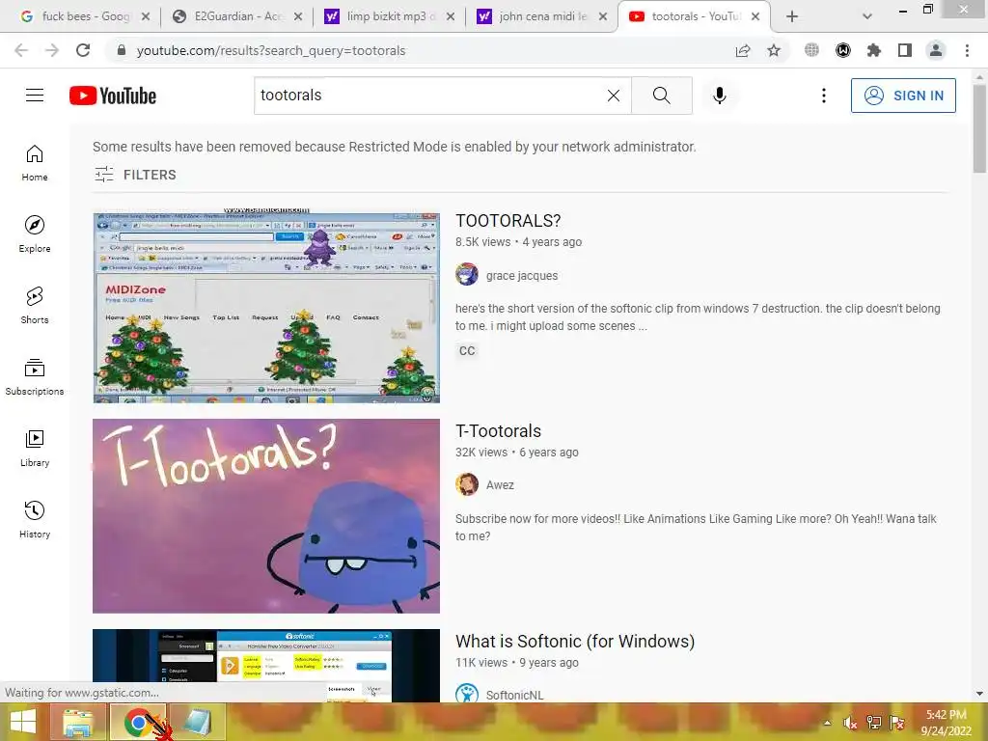Open the SoftonicNL channel name
This screenshot has height=741, width=988.
[x=514, y=695]
